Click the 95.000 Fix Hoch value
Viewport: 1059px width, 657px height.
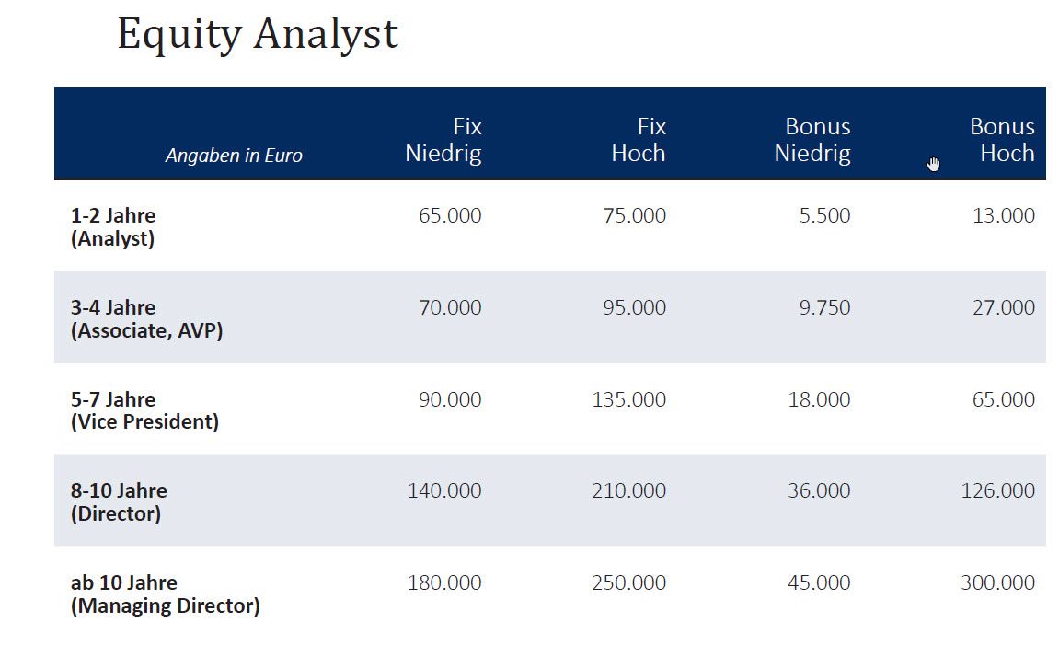635,307
